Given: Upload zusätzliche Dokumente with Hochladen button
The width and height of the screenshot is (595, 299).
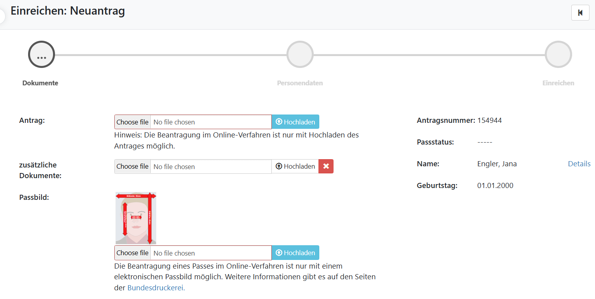Looking at the screenshot, I should click(x=295, y=166).
